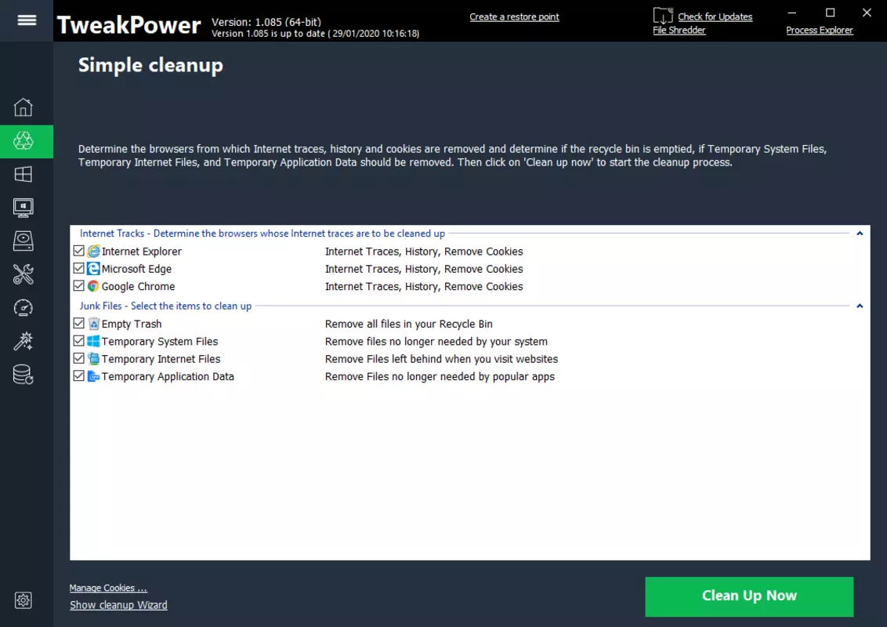
Task: Click the Clean Up Now button
Action: coord(749,596)
